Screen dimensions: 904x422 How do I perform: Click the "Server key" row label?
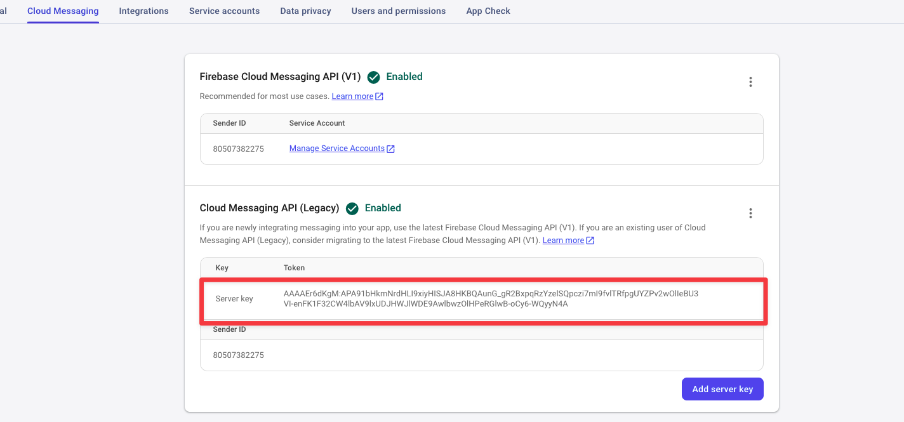coord(234,299)
